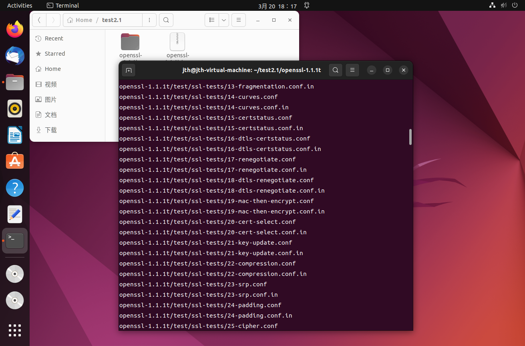
Task: Open the upper disc drive in dock
Action: pyautogui.click(x=15, y=274)
